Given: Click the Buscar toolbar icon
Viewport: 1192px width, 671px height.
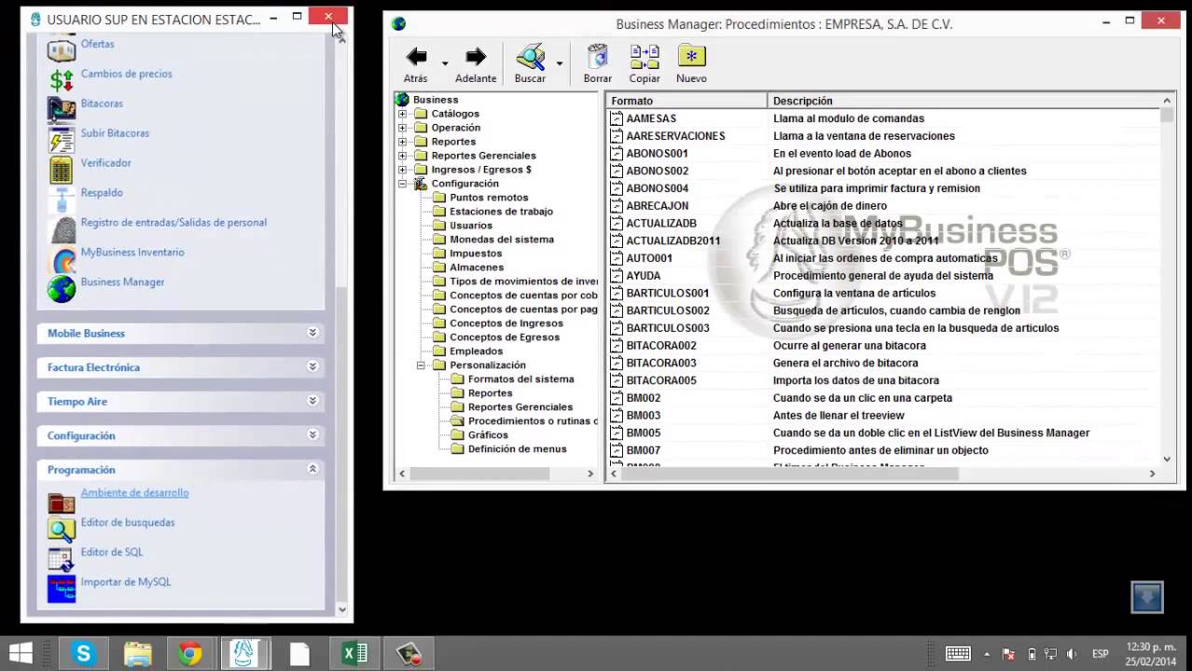Looking at the screenshot, I should point(530,57).
